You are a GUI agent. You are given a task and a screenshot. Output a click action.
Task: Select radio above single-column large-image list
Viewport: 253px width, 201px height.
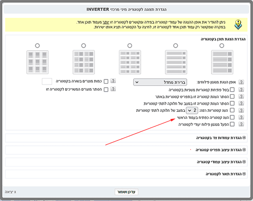click(x=222, y=46)
